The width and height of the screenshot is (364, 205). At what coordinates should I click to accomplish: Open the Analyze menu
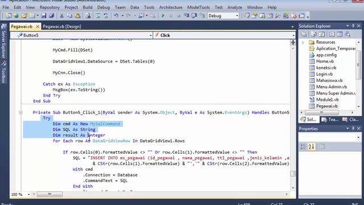click(x=235, y=7)
